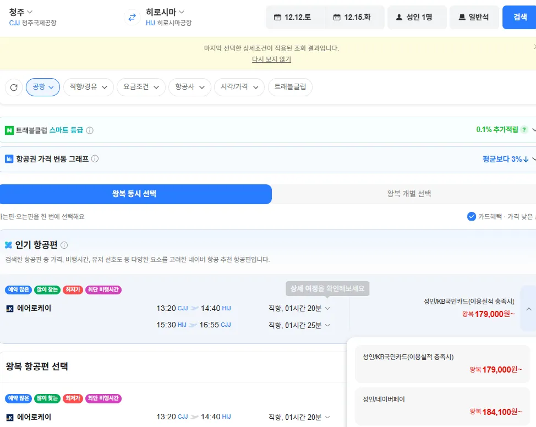Click the refresh filters icon
Image resolution: width=536 pixels, height=427 pixels.
pos(14,87)
